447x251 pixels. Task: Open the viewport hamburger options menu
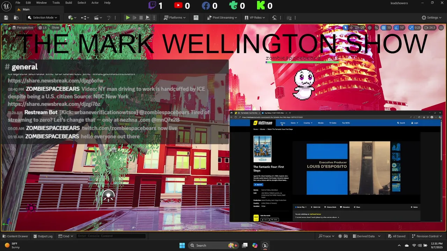pos(6,28)
